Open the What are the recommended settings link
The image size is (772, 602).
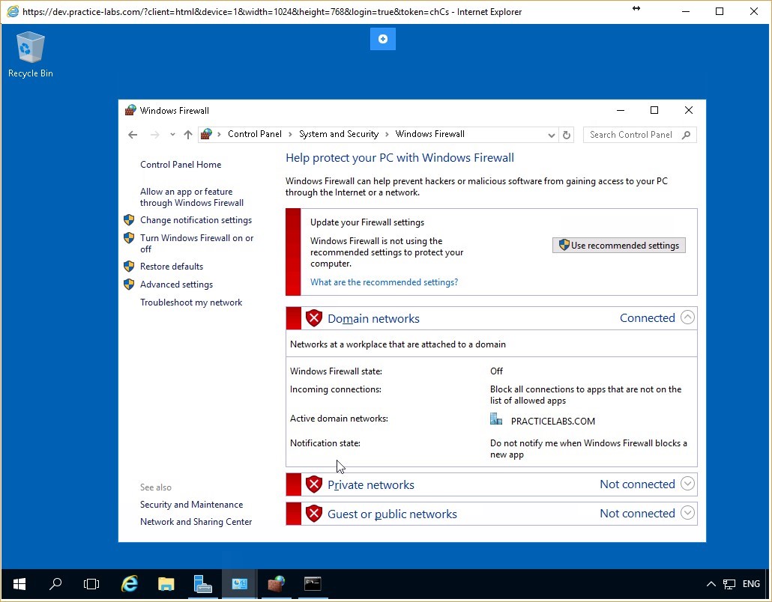tap(384, 282)
